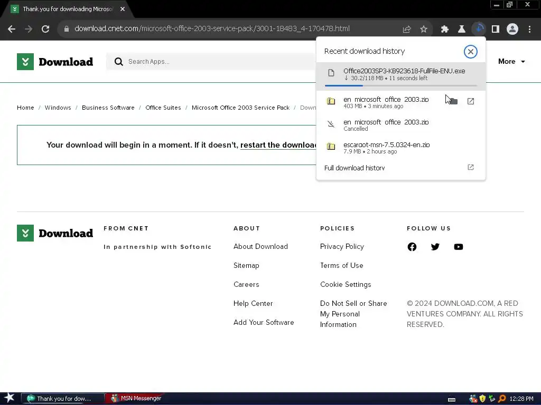541x405 pixels.
Task: Close the Recent download history popup
Action: (x=470, y=52)
